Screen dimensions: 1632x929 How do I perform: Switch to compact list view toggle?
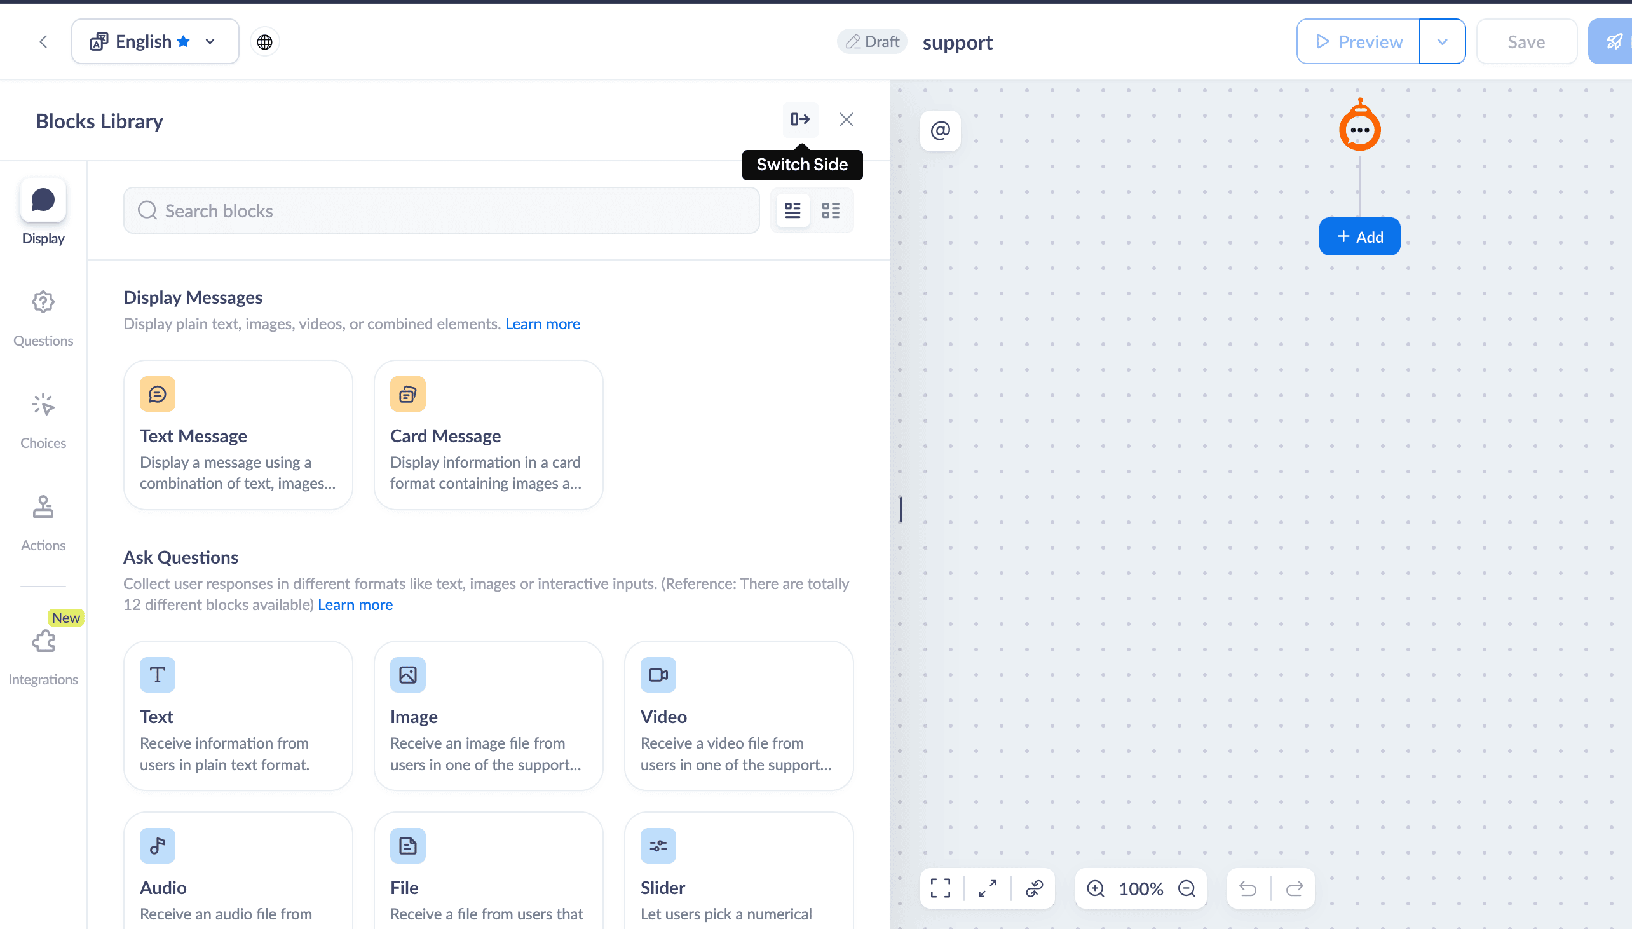click(x=831, y=210)
